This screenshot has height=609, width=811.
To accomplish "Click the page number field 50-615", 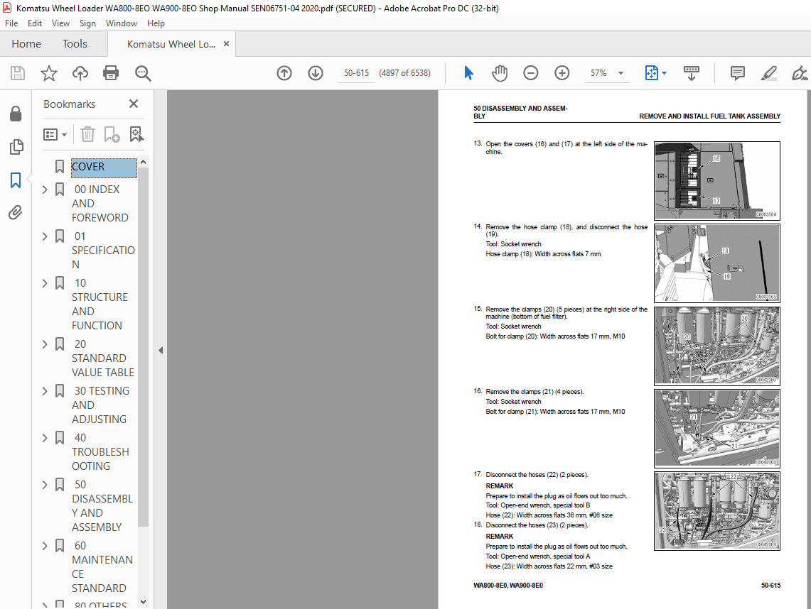I will pos(356,73).
